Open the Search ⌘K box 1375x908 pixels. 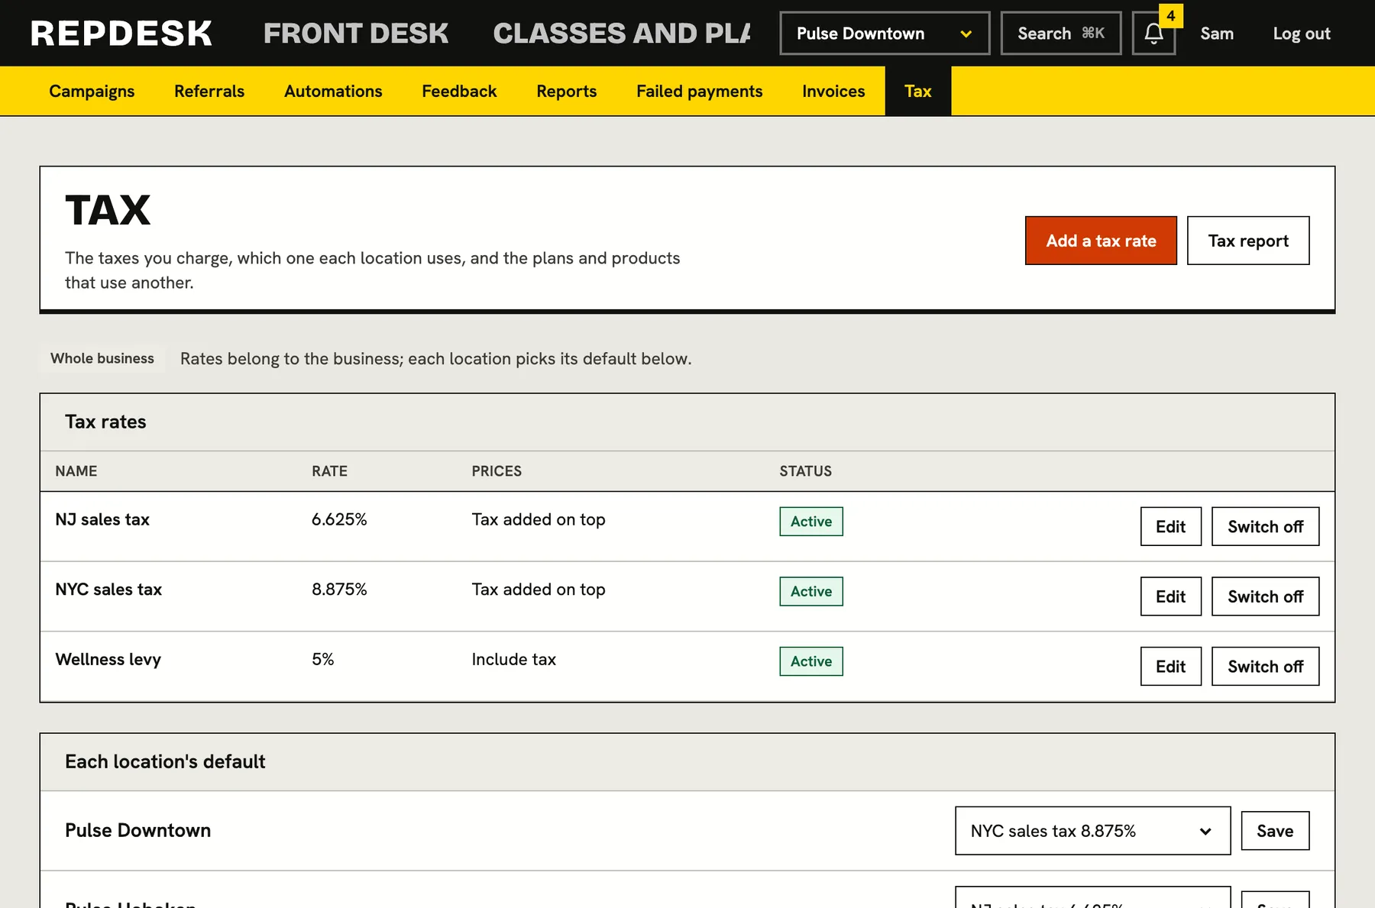pos(1061,34)
